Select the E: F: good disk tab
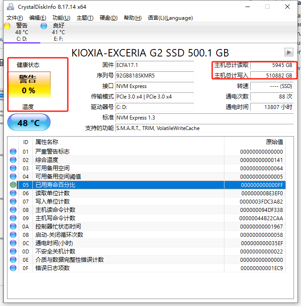This screenshot has width=301, height=306. click(58, 32)
